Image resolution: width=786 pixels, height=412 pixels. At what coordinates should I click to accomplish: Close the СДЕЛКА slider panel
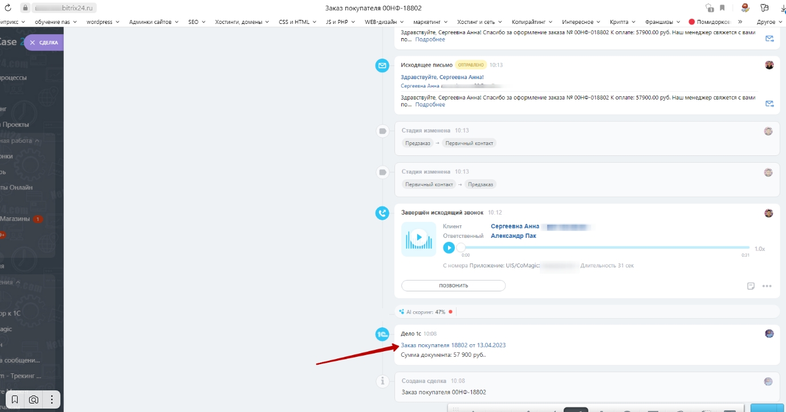[x=32, y=43]
